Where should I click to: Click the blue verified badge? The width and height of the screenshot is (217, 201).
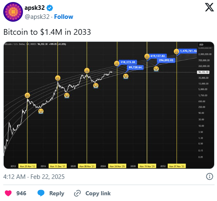50,8
